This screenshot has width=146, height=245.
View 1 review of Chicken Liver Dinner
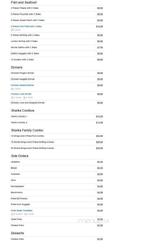tap(17, 98)
